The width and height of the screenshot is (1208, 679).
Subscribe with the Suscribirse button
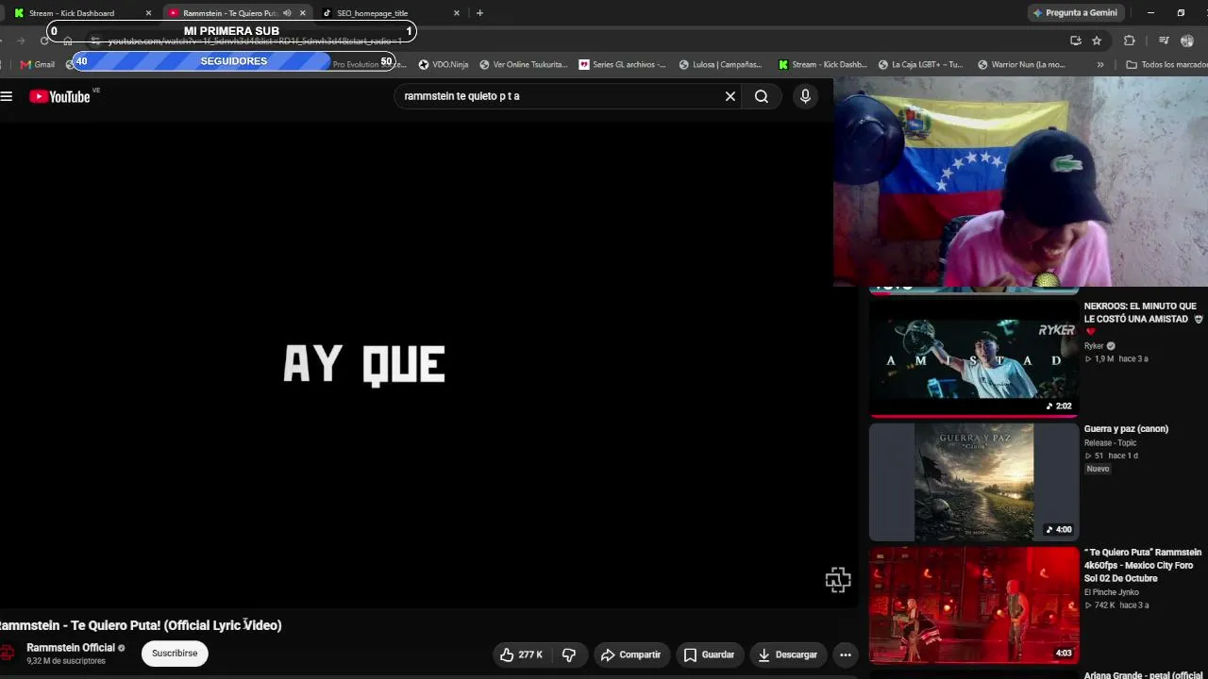[175, 654]
